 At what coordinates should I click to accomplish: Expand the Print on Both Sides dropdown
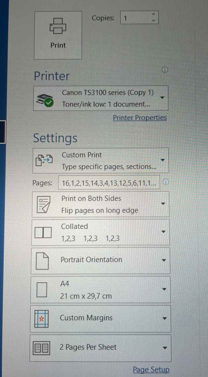101,204
